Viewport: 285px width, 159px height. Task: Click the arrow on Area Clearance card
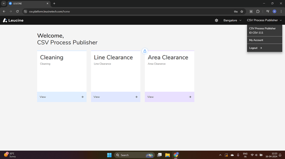pyautogui.click(x=190, y=97)
